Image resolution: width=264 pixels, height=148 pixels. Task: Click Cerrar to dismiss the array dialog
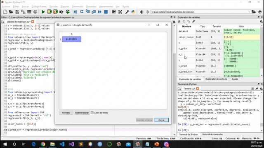161,120
